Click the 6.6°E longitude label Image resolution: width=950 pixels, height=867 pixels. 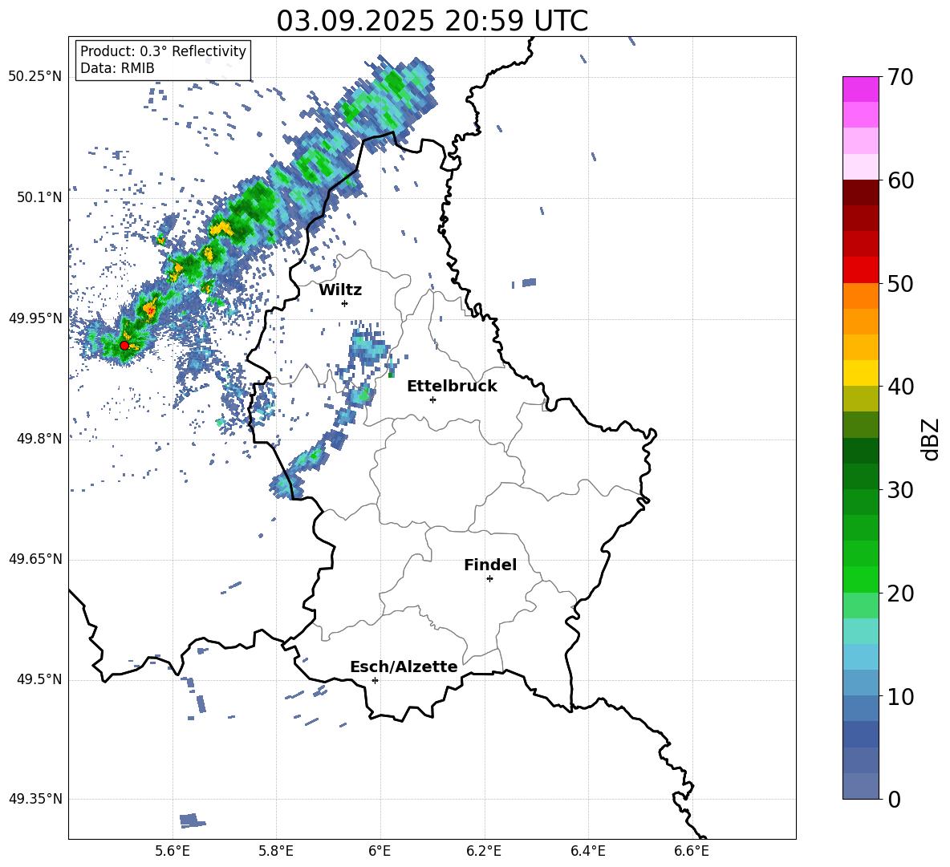pos(692,851)
